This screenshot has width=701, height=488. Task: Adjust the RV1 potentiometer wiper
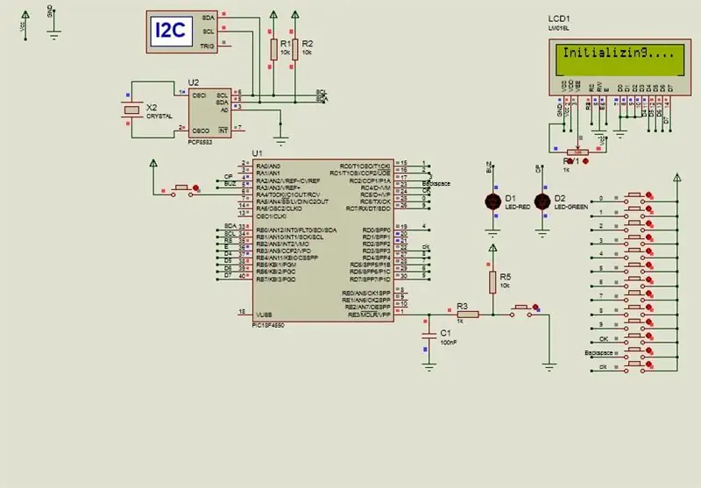click(x=577, y=152)
